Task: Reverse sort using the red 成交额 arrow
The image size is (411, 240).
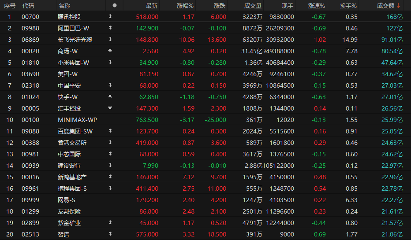Action: (399, 6)
